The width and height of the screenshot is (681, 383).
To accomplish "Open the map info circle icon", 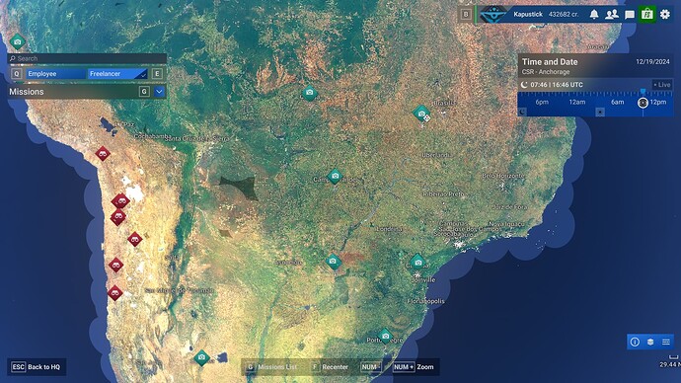I will click(x=635, y=342).
